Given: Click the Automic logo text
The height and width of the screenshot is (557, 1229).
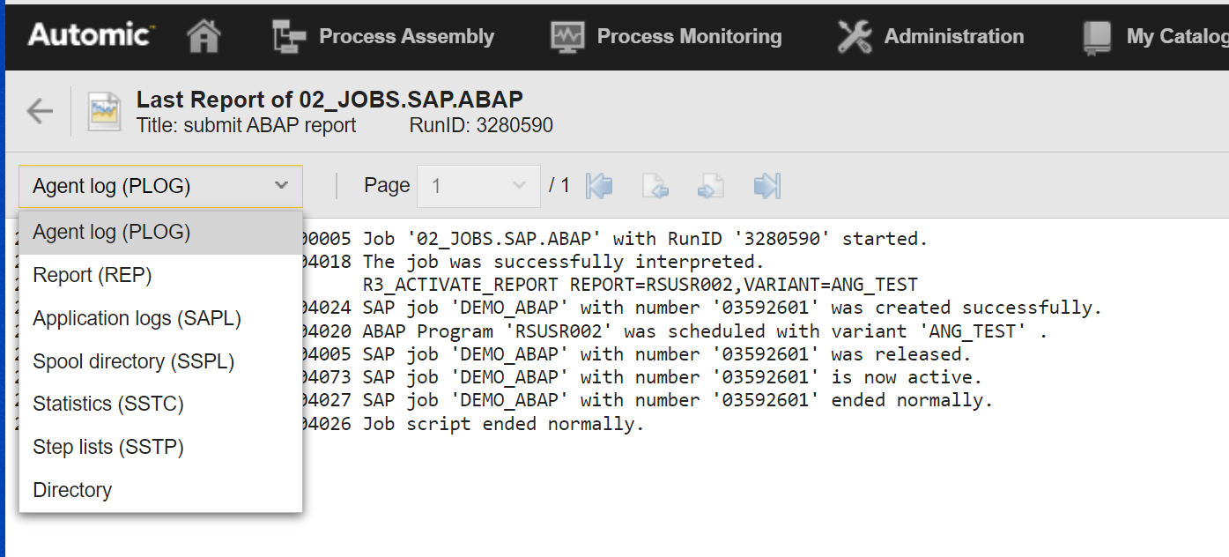Looking at the screenshot, I should point(86,34).
